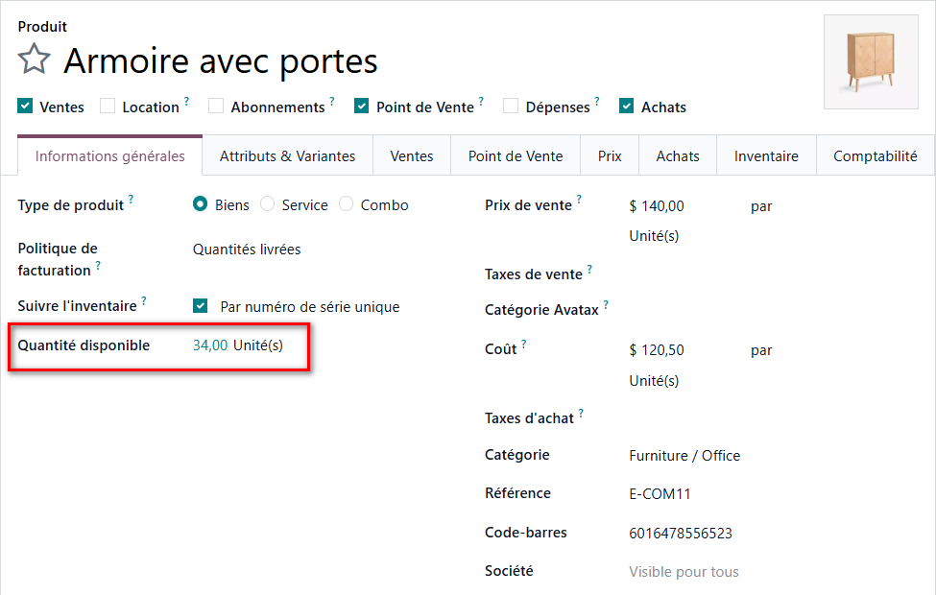Click the 34,00 available quantity link

click(x=210, y=344)
